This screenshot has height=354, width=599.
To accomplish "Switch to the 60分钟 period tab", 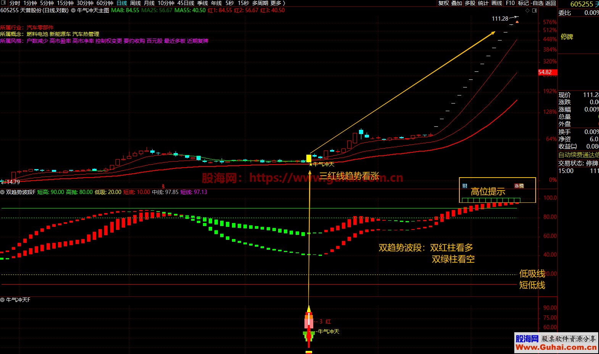I will point(105,3).
